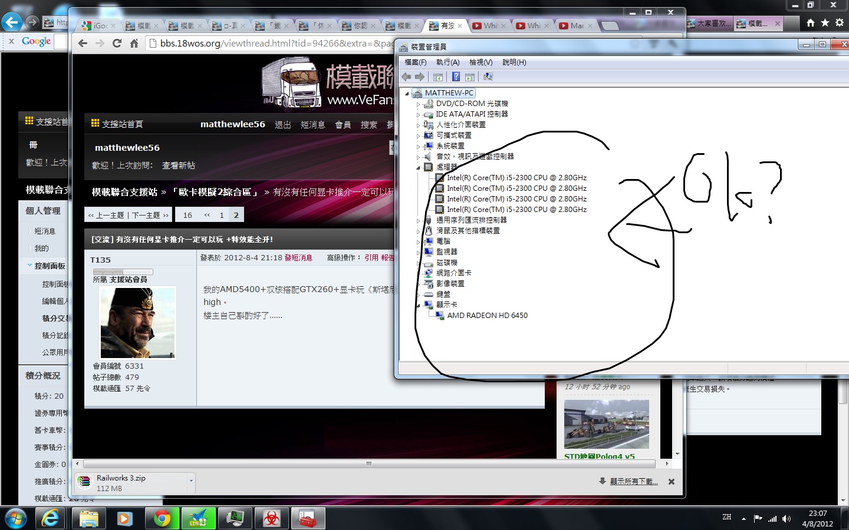The image size is (849, 530).
Task: Select AMD RADEON HD 6450 device
Action: click(x=487, y=316)
